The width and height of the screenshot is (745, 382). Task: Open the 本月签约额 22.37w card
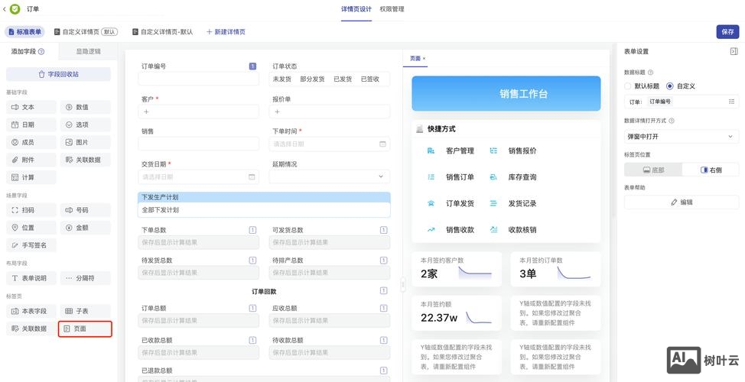point(457,313)
